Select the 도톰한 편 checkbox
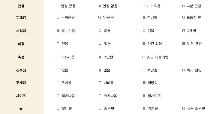The height and width of the screenshot is (114, 210). (x=184, y=17)
